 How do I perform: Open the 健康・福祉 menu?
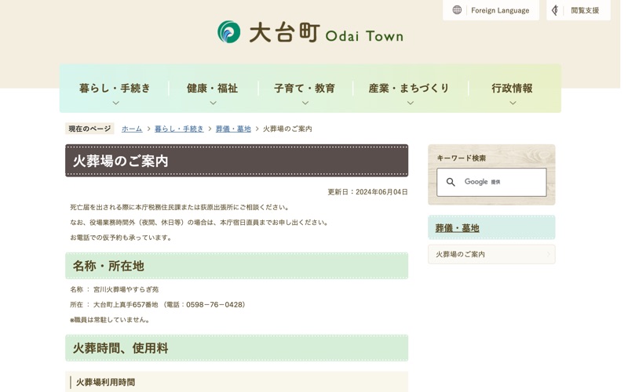point(213,89)
